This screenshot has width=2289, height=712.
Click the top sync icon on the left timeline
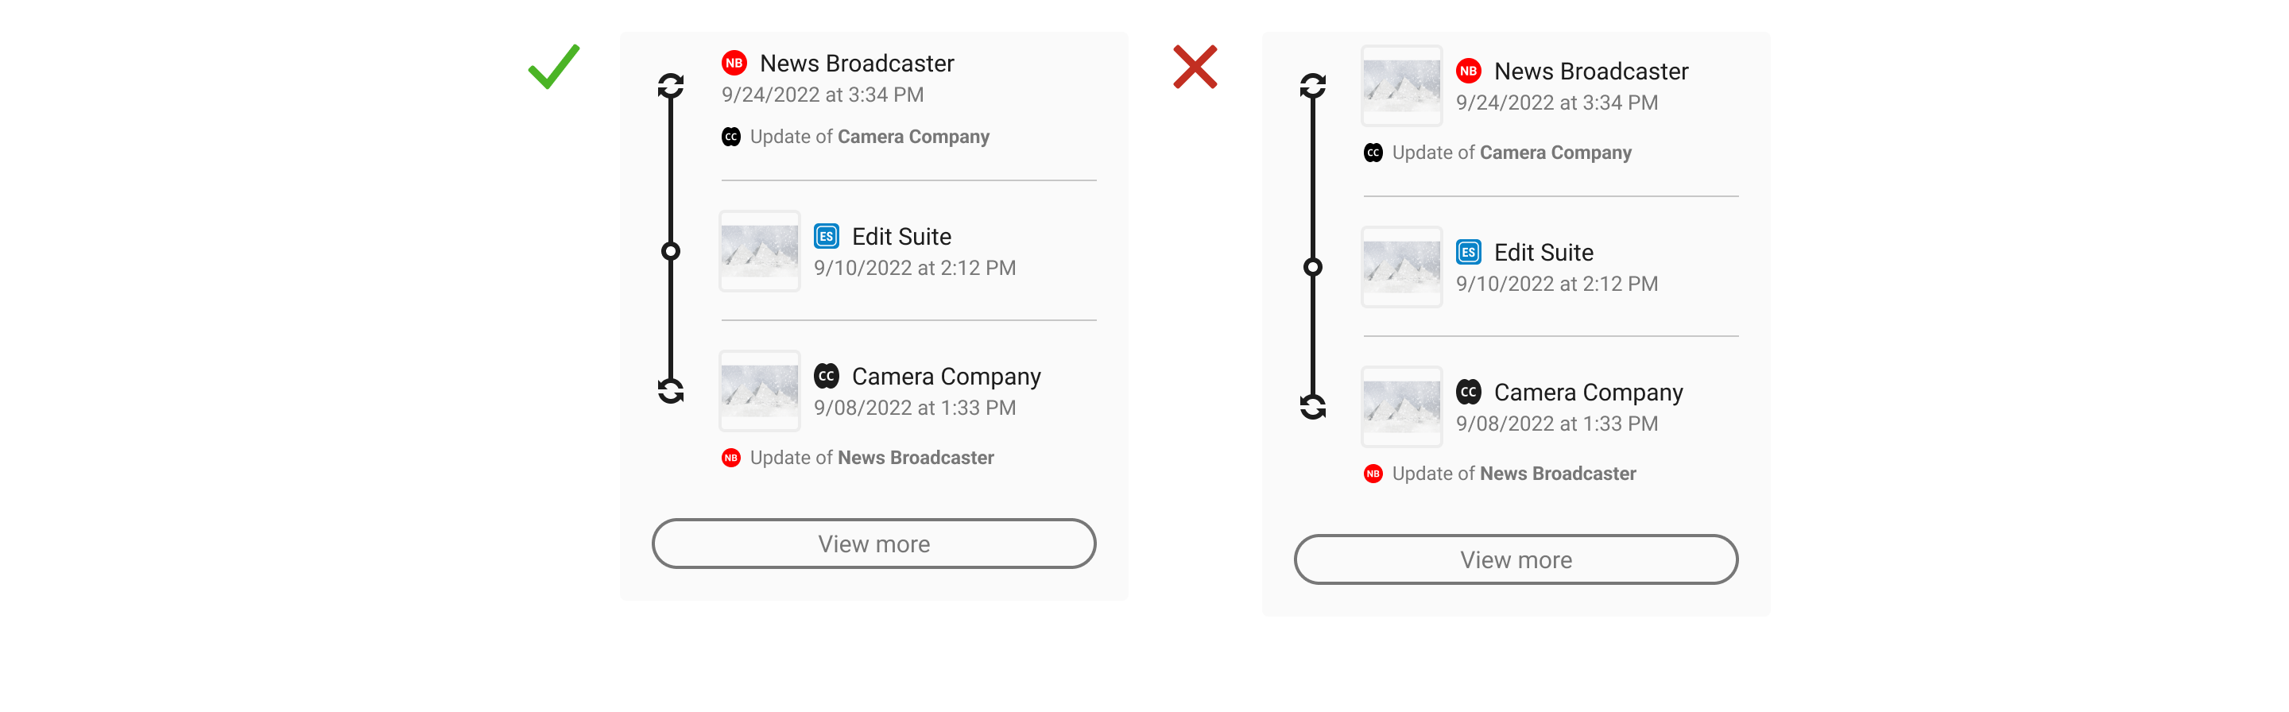[x=671, y=85]
